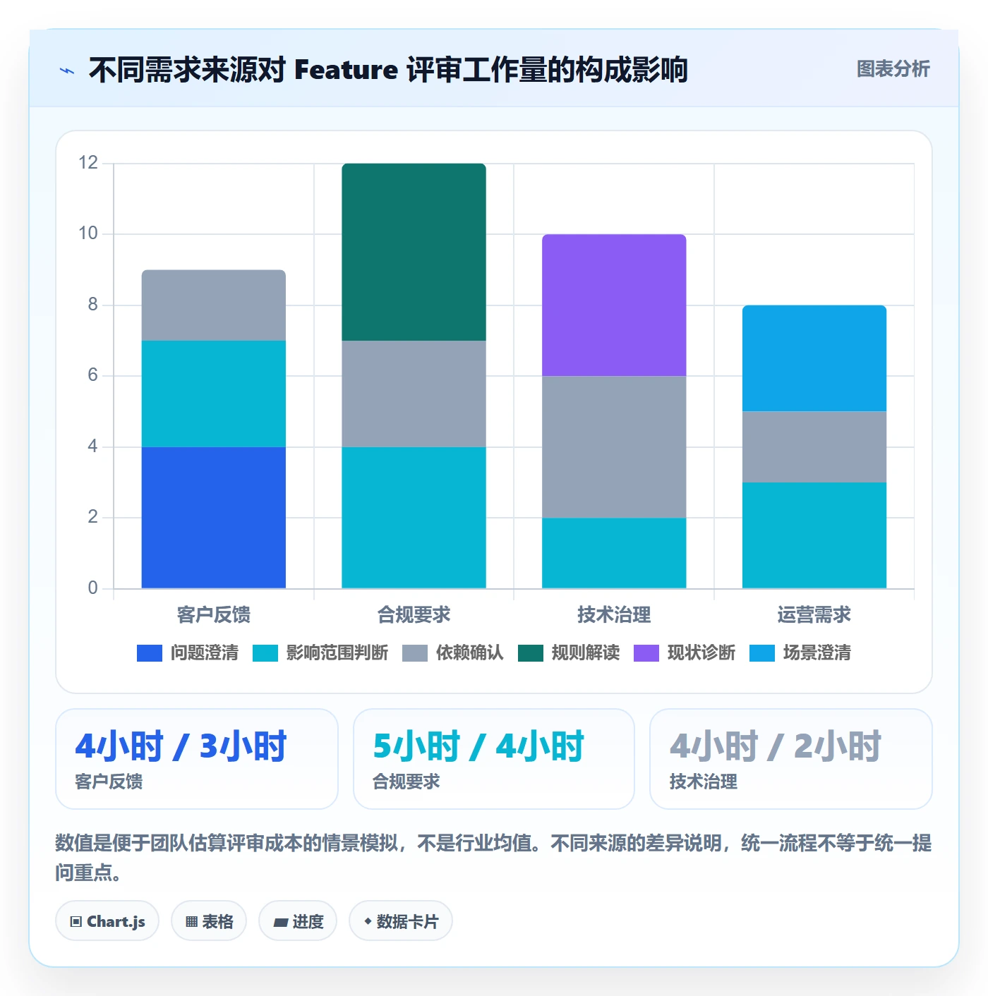The image size is (988, 996).
Task: Click the top 场景澄清 segment of 运营需求 bar
Action: (x=814, y=358)
